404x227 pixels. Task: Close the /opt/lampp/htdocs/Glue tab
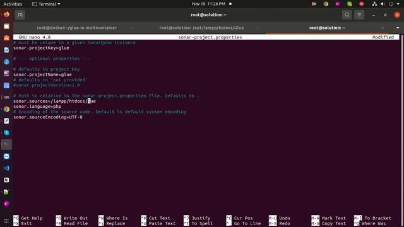(x=257, y=28)
